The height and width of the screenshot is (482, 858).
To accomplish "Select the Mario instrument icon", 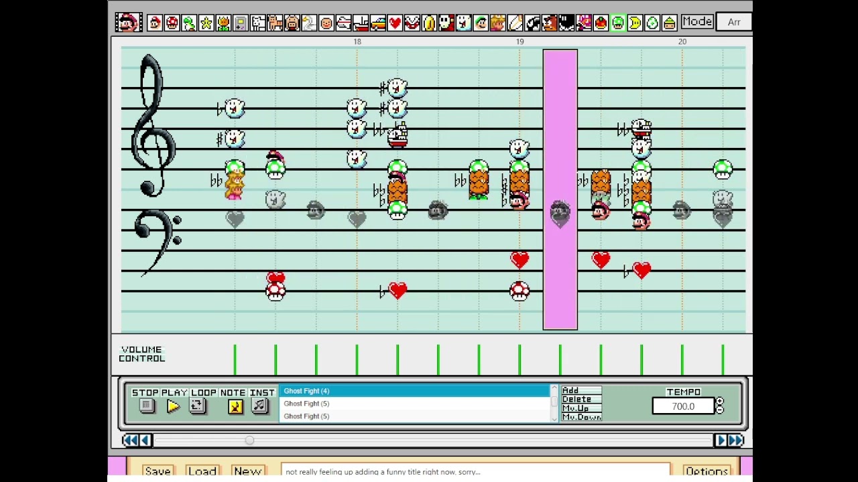I will 155,23.
